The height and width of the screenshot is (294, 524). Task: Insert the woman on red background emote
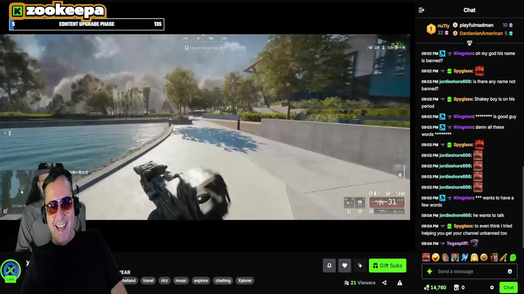(x=455, y=257)
